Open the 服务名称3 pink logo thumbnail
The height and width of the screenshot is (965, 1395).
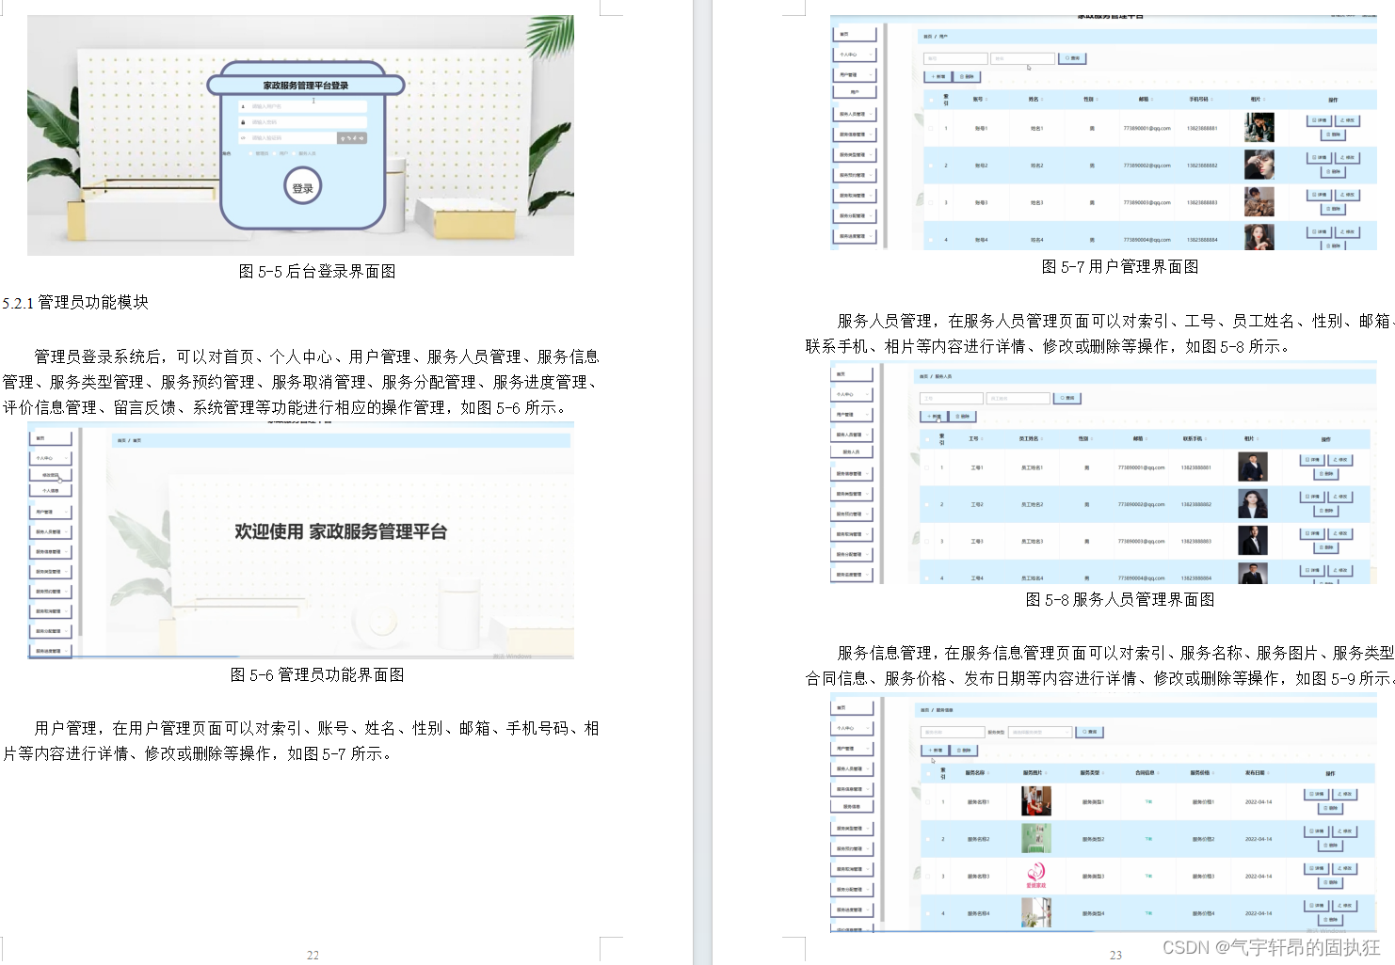pyautogui.click(x=1035, y=875)
